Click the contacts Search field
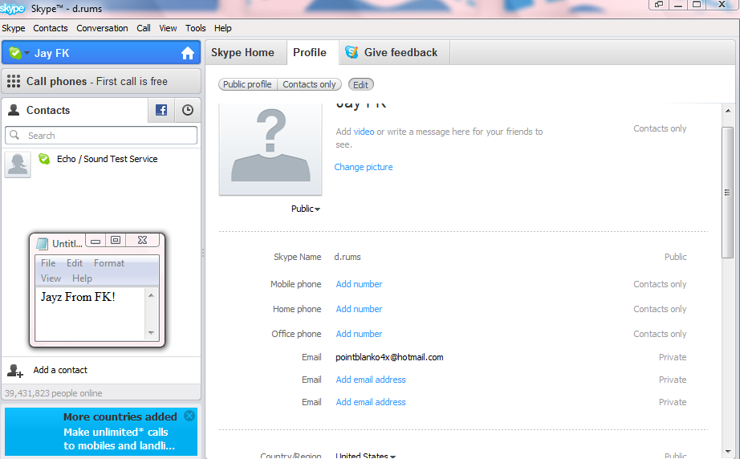 point(101,136)
